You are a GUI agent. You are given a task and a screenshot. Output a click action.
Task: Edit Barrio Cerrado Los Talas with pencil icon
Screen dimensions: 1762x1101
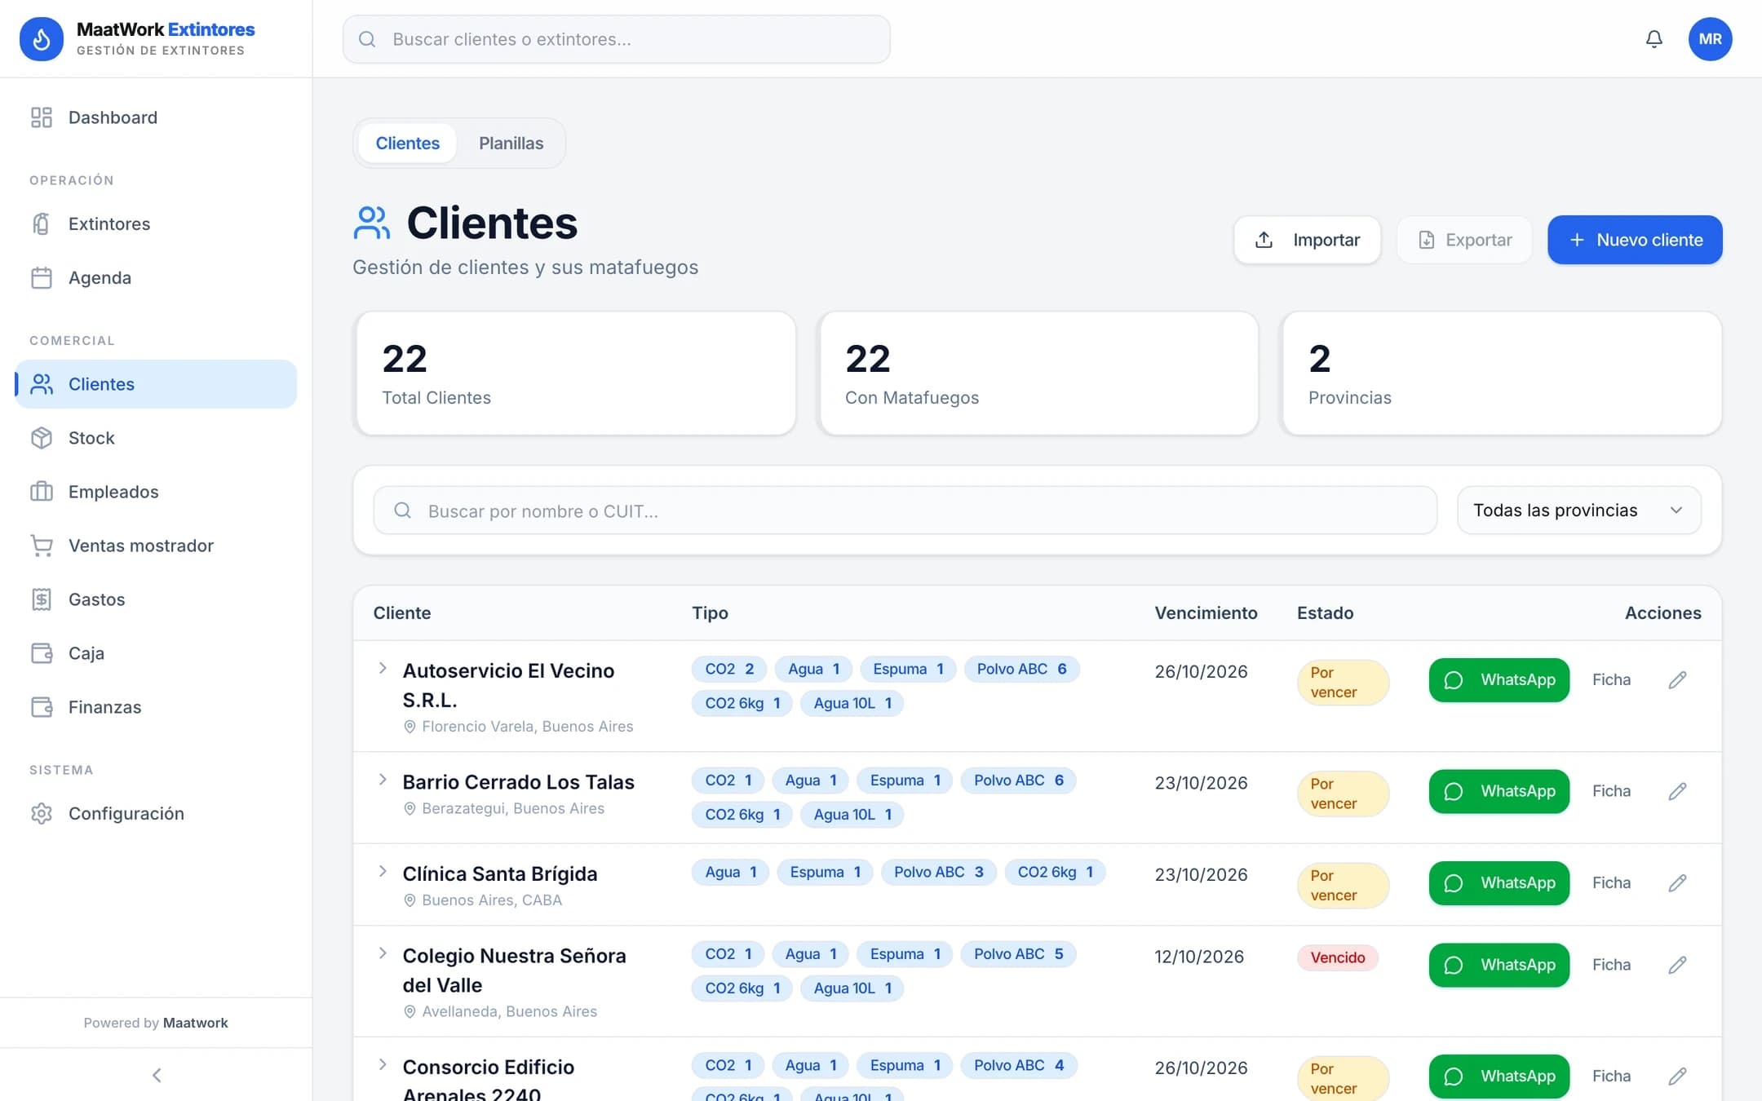click(x=1677, y=791)
